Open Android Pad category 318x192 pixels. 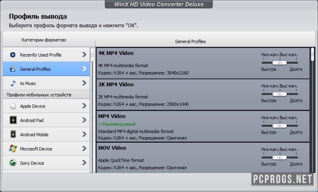(x=46, y=120)
